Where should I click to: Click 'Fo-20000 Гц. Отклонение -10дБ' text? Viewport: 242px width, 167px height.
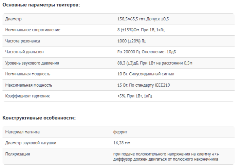click(147, 52)
